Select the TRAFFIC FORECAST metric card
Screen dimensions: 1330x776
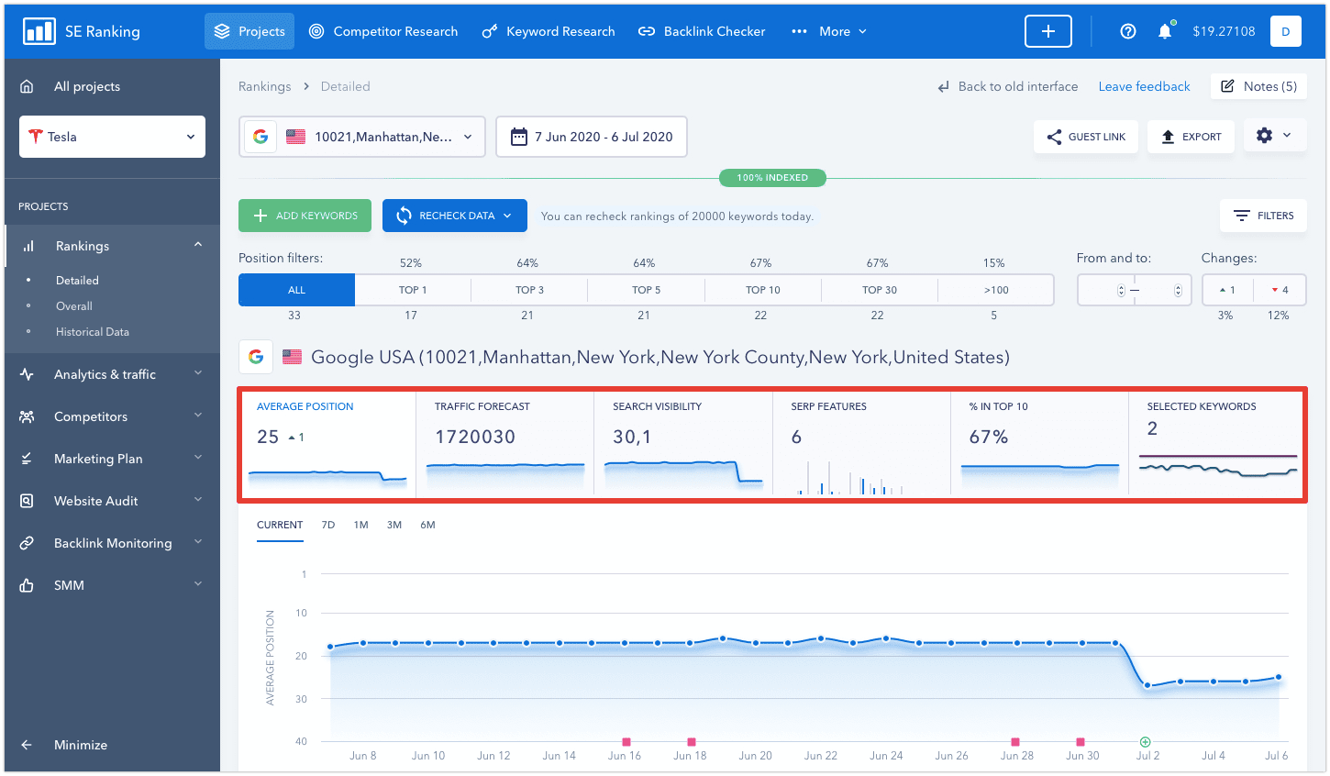[x=505, y=445]
